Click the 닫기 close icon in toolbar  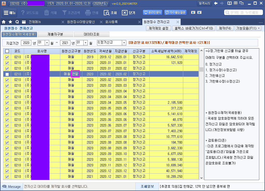[x=125, y=13]
